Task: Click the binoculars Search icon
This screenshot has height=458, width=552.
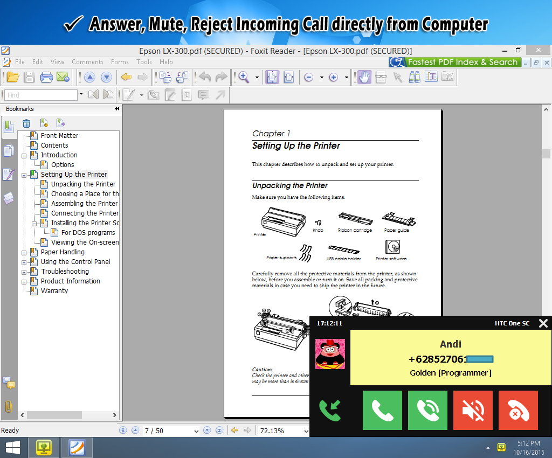Action: pos(415,77)
